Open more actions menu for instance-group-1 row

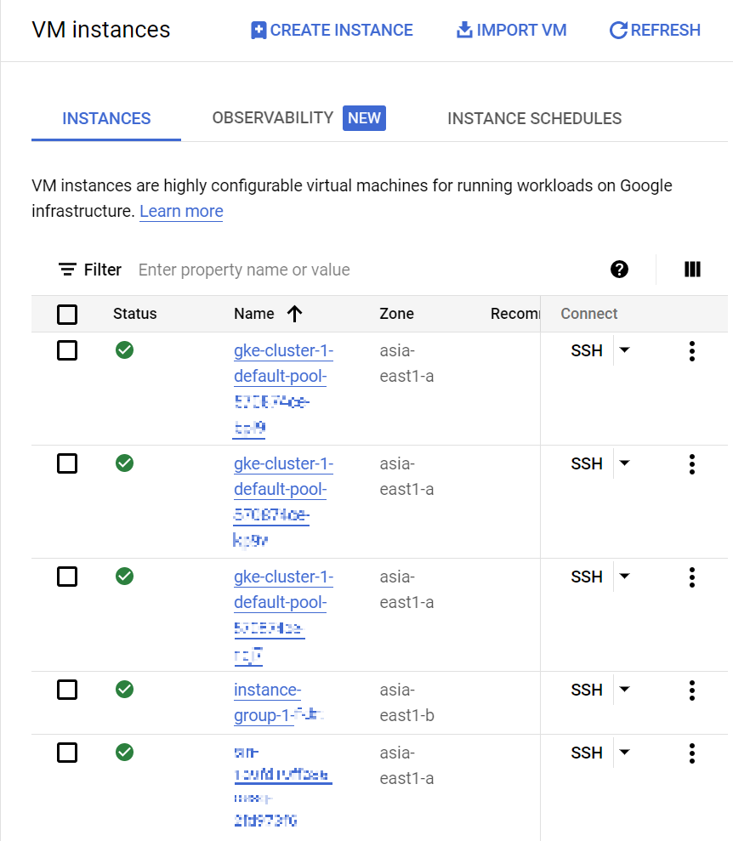tap(692, 690)
